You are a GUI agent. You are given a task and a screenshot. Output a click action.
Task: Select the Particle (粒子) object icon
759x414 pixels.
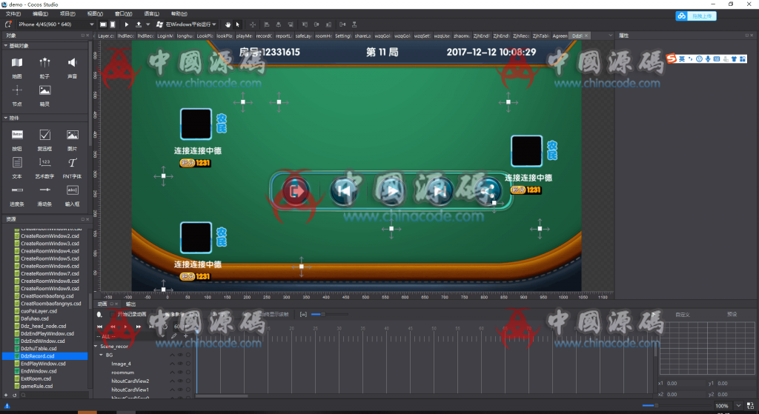pos(44,62)
